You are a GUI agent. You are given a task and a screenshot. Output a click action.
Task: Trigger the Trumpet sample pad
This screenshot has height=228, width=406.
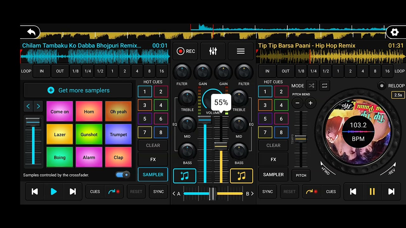click(x=118, y=134)
